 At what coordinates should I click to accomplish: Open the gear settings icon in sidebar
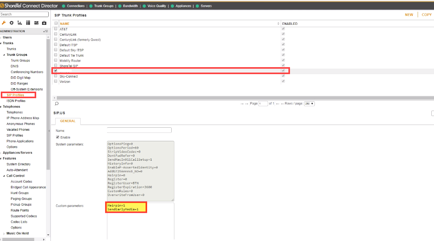pyautogui.click(x=11, y=23)
